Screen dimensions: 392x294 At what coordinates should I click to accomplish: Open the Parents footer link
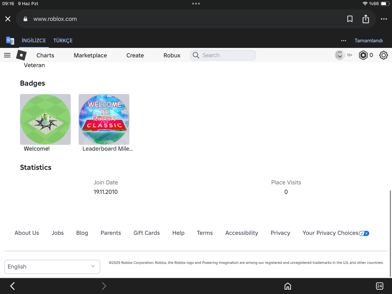click(111, 233)
